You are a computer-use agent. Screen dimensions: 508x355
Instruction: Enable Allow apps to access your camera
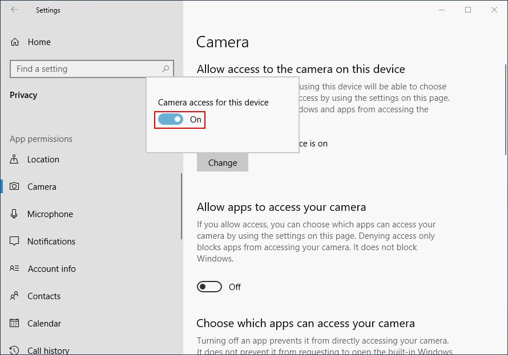click(209, 287)
